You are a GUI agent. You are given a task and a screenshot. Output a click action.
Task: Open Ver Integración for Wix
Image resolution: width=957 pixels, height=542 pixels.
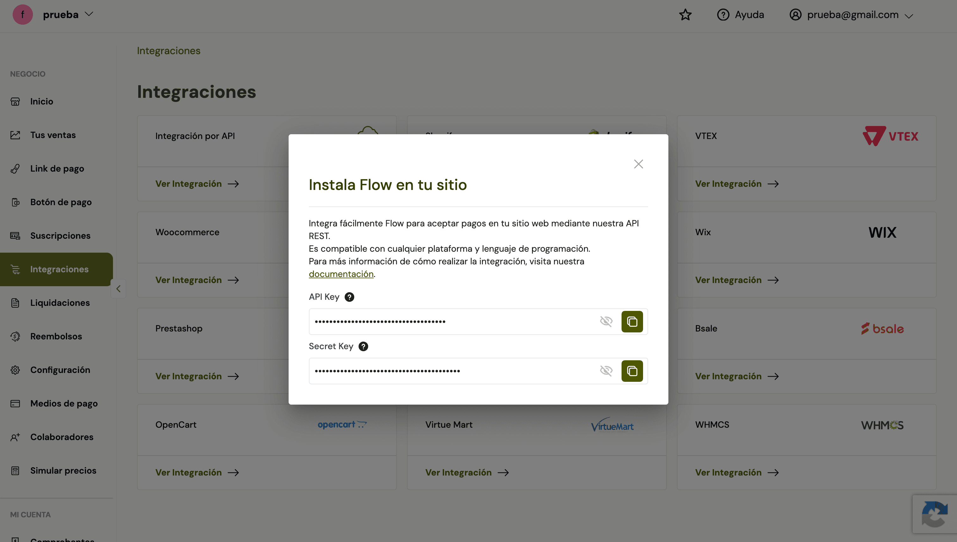click(x=737, y=280)
